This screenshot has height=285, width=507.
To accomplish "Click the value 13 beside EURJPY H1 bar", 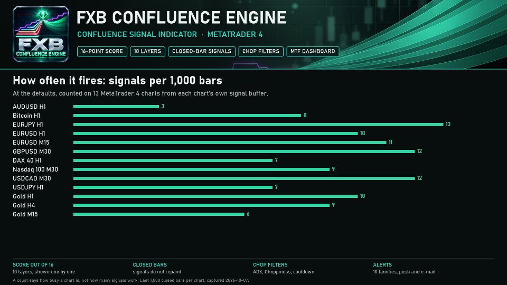I will pos(448,125).
